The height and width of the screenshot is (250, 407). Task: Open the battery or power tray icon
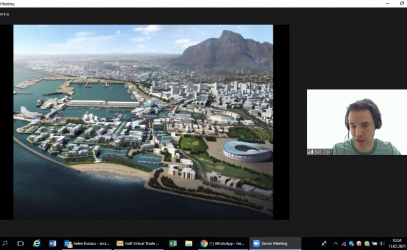[x=375, y=244]
